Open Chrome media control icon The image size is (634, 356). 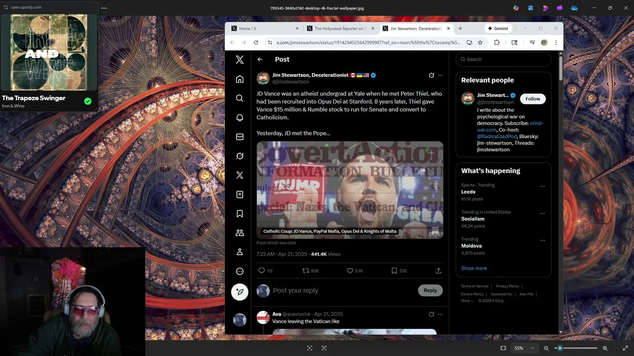pos(532,43)
